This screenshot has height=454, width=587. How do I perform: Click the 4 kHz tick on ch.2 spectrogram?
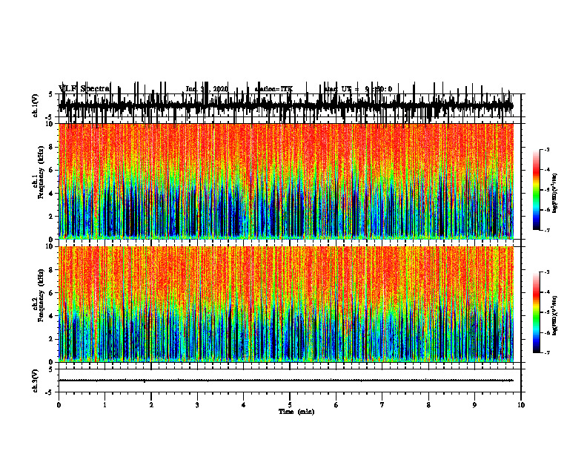[51, 316]
